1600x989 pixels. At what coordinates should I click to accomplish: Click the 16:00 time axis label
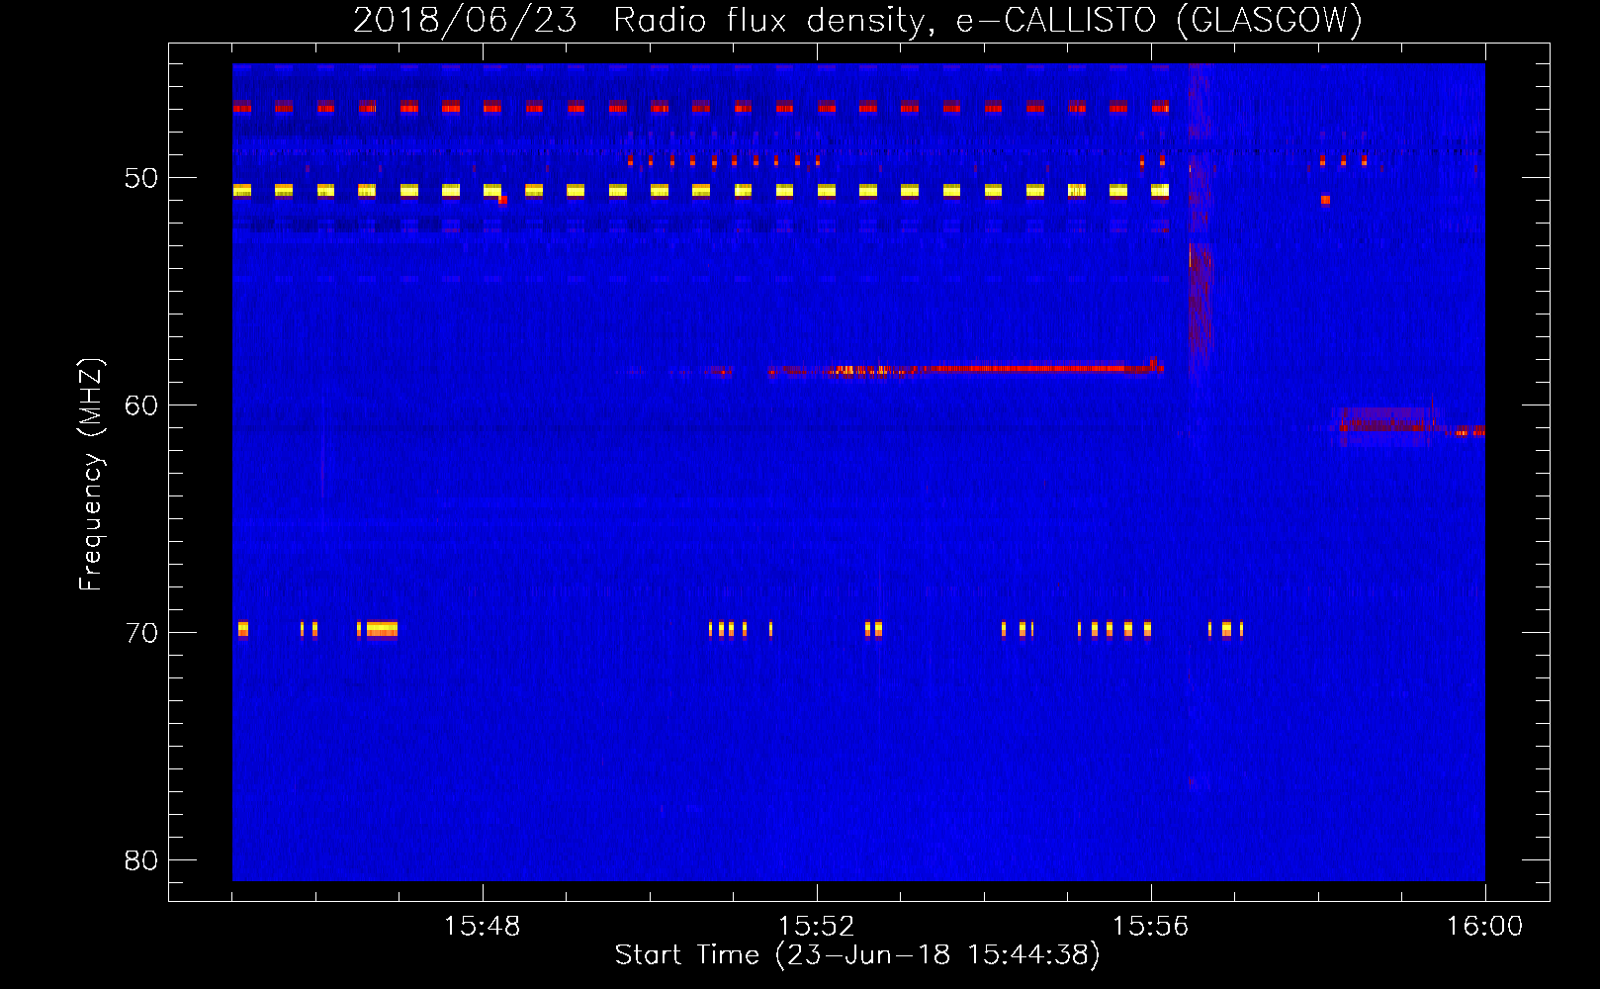pos(1484,927)
